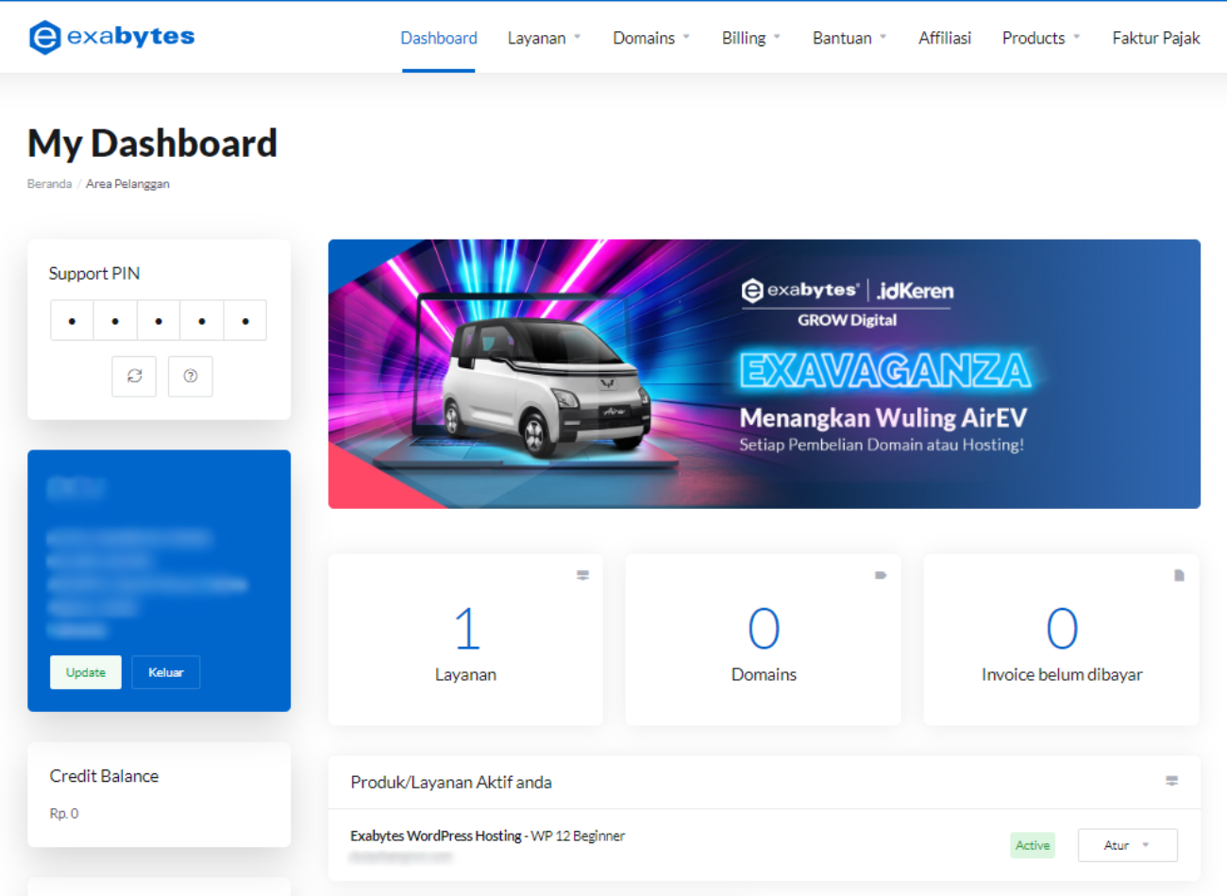Go to Beranda breadcrumb
The height and width of the screenshot is (896, 1227).
click(x=49, y=184)
